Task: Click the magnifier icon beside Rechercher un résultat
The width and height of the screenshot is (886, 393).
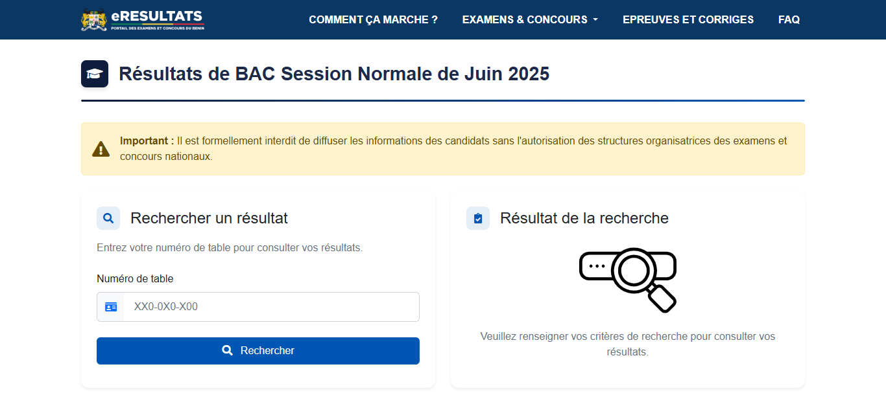Action: pos(108,218)
